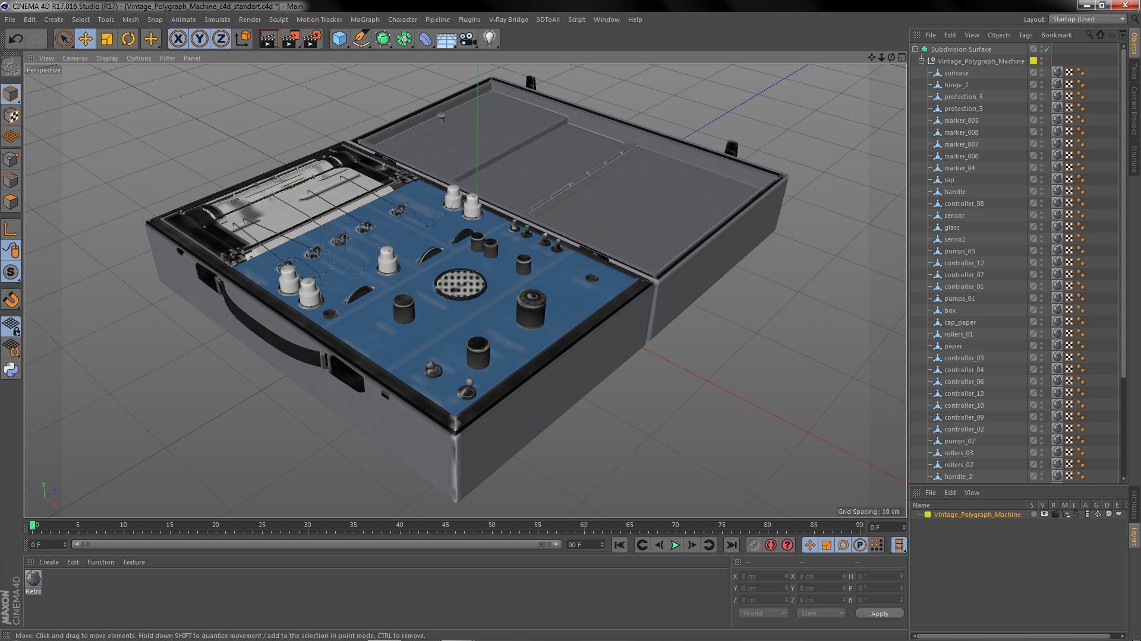
Task: Click yellow layer swatch in Layers panel
Action: [x=928, y=515]
